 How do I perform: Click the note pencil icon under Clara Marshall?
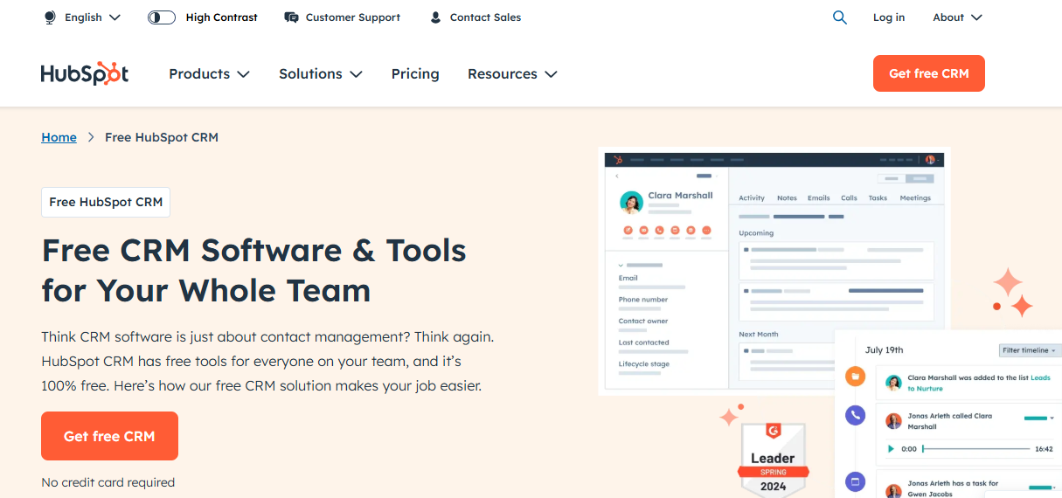[628, 231]
